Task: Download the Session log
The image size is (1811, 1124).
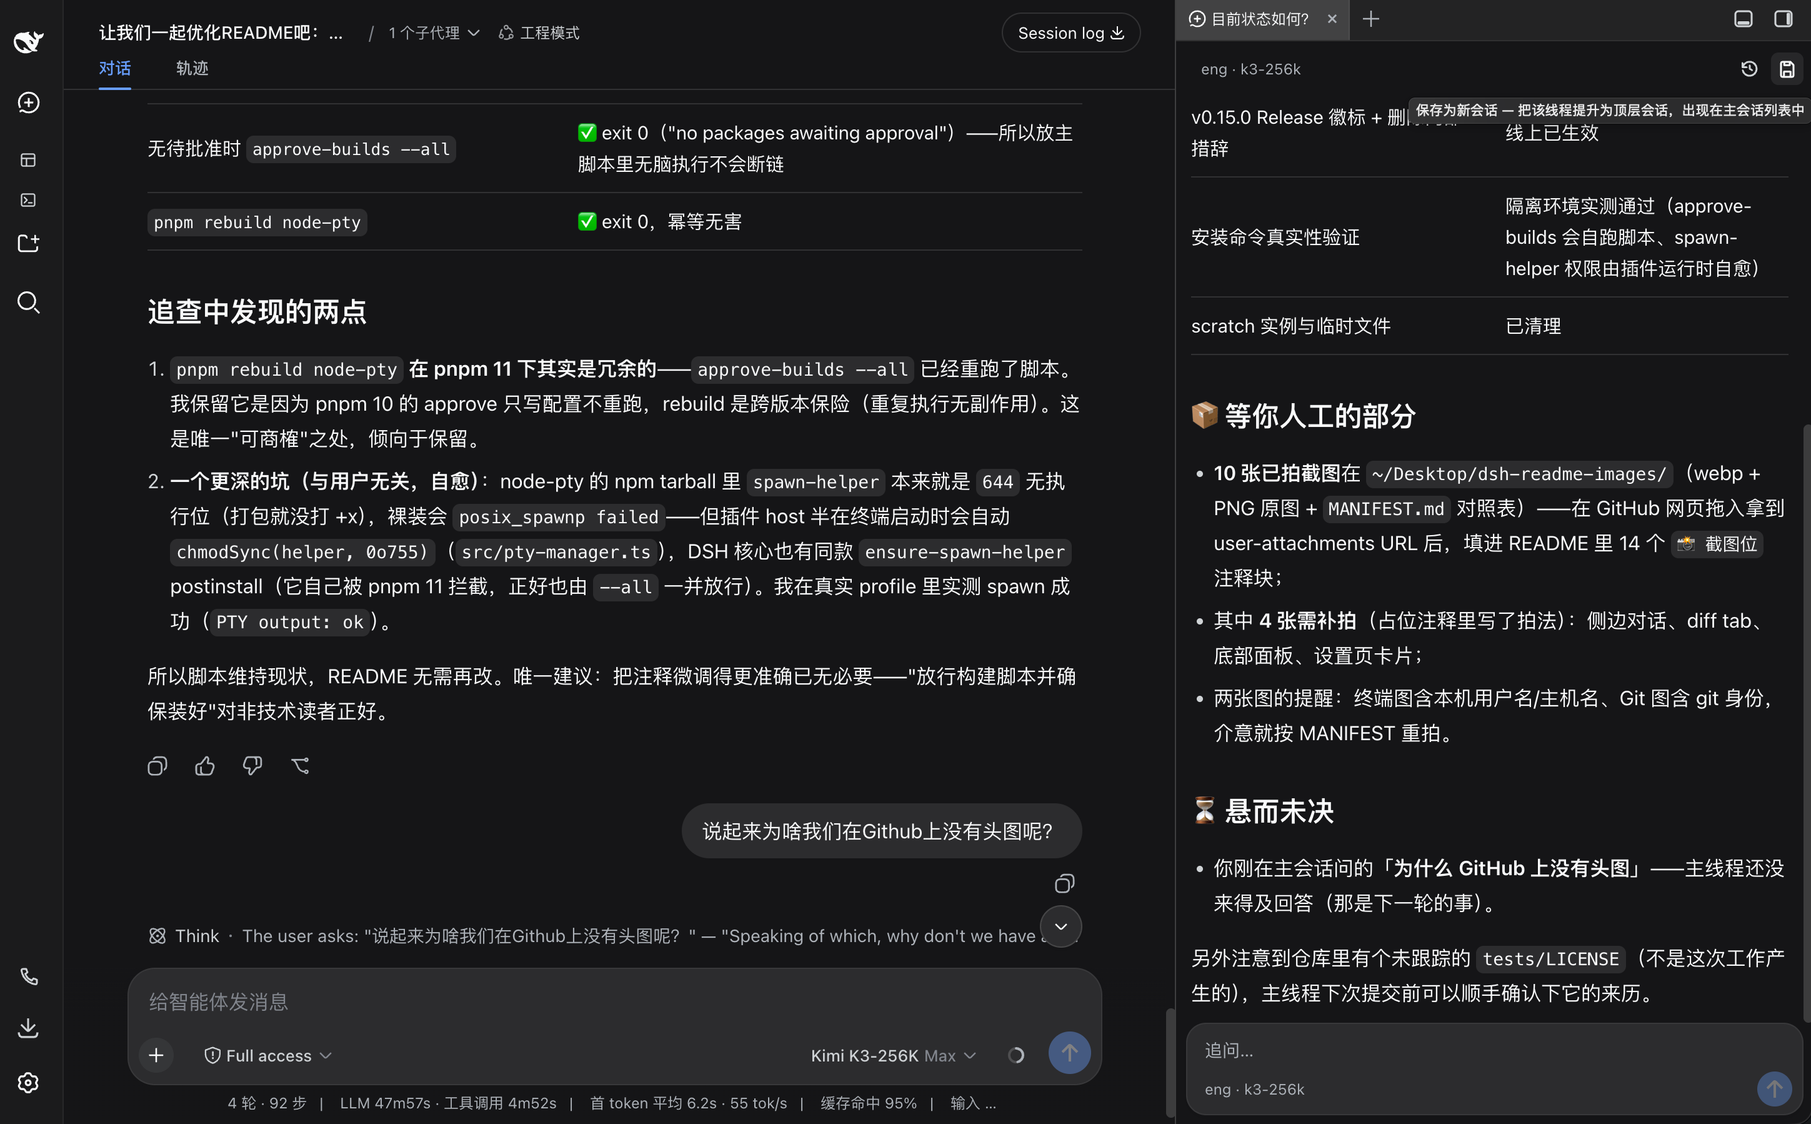Action: point(1070,33)
